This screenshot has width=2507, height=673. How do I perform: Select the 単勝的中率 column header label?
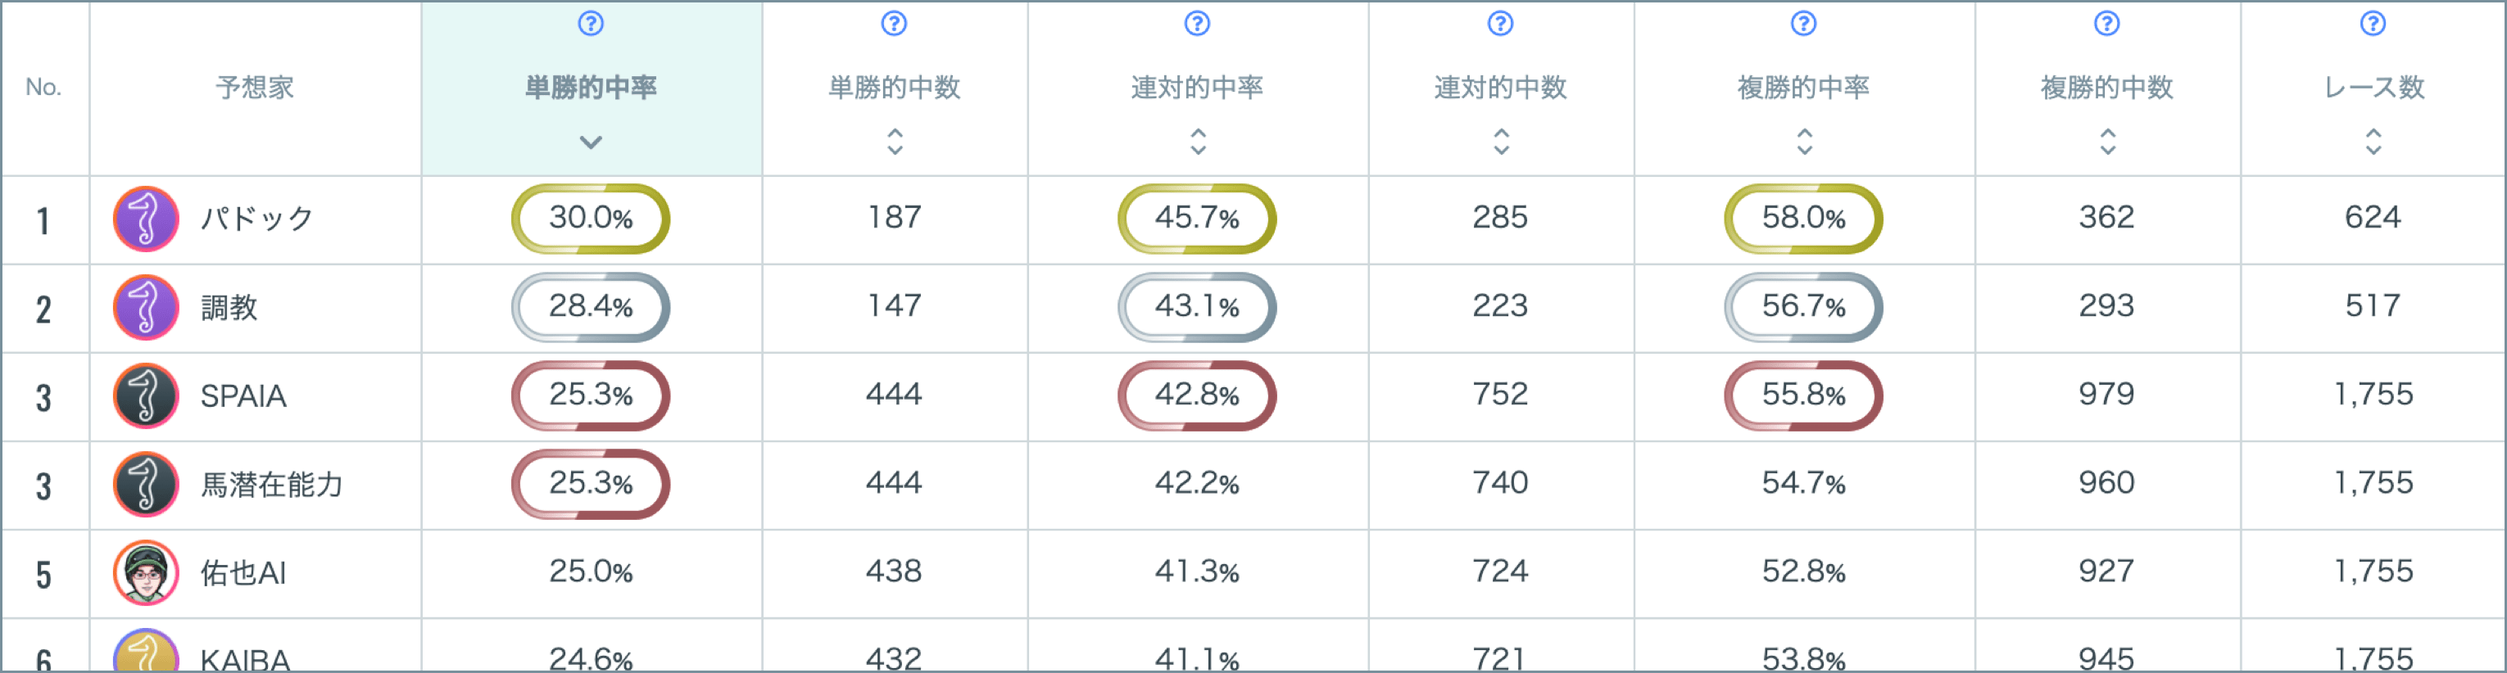pos(591,88)
